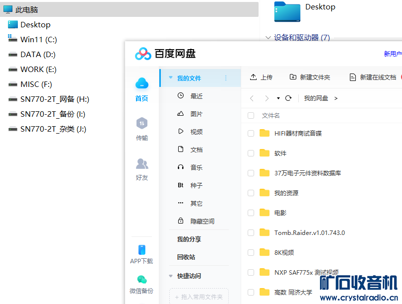Screen dimensions: 402x304
Task: Click the folder icon of HIFI器材商试音碟
Action: pos(265,133)
